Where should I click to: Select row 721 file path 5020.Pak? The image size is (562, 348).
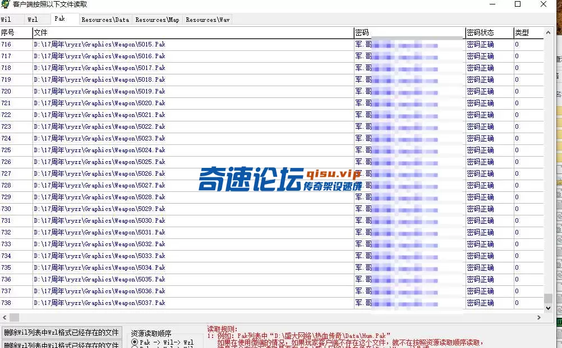point(100,103)
